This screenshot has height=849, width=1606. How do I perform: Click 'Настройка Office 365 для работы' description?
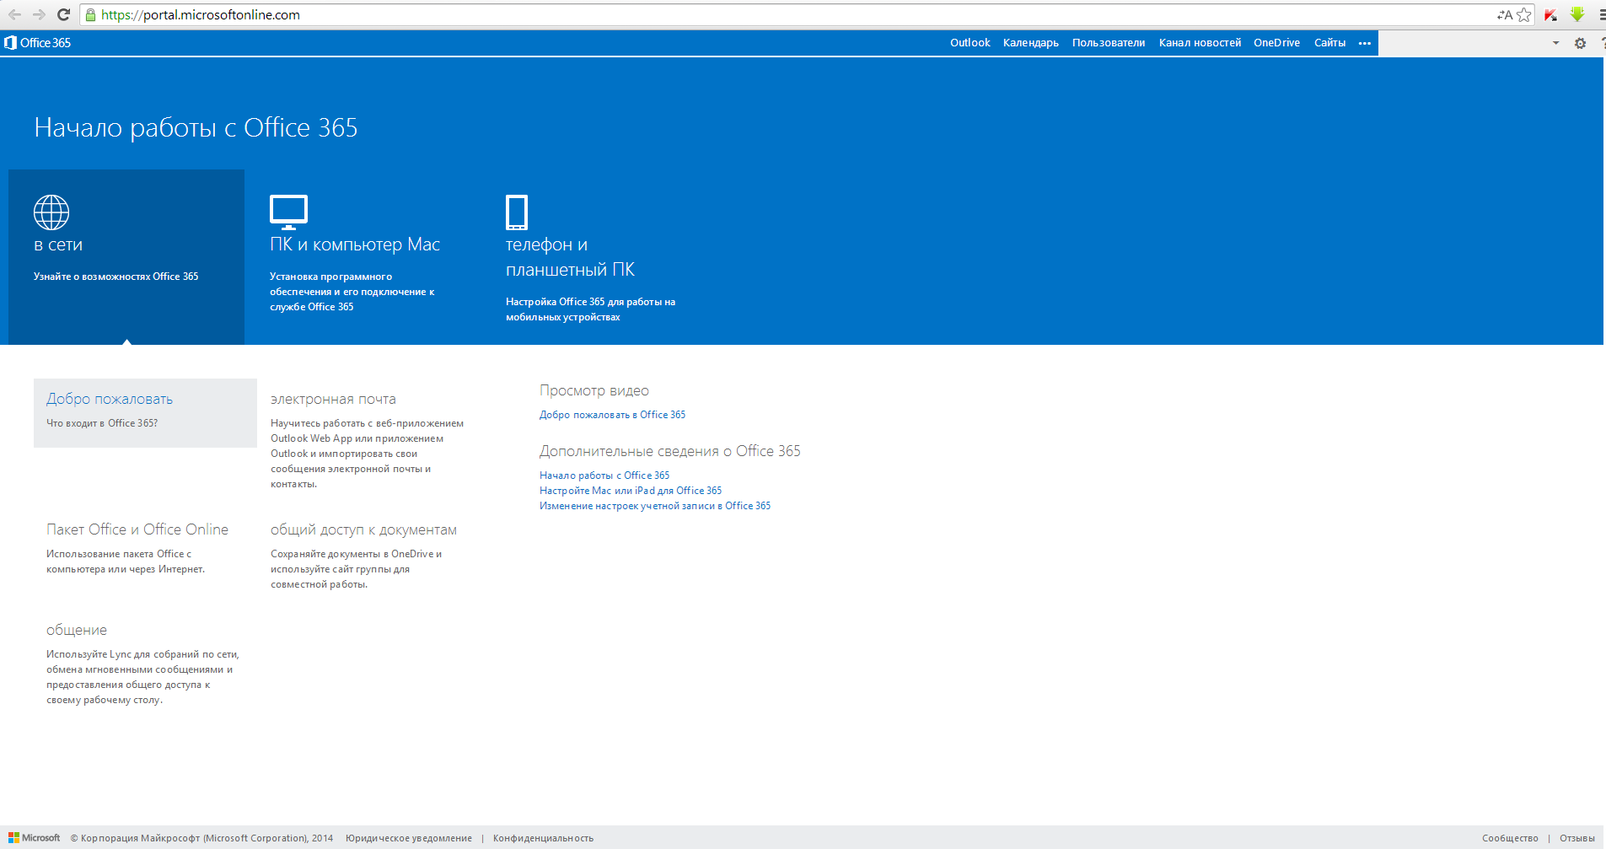(590, 309)
